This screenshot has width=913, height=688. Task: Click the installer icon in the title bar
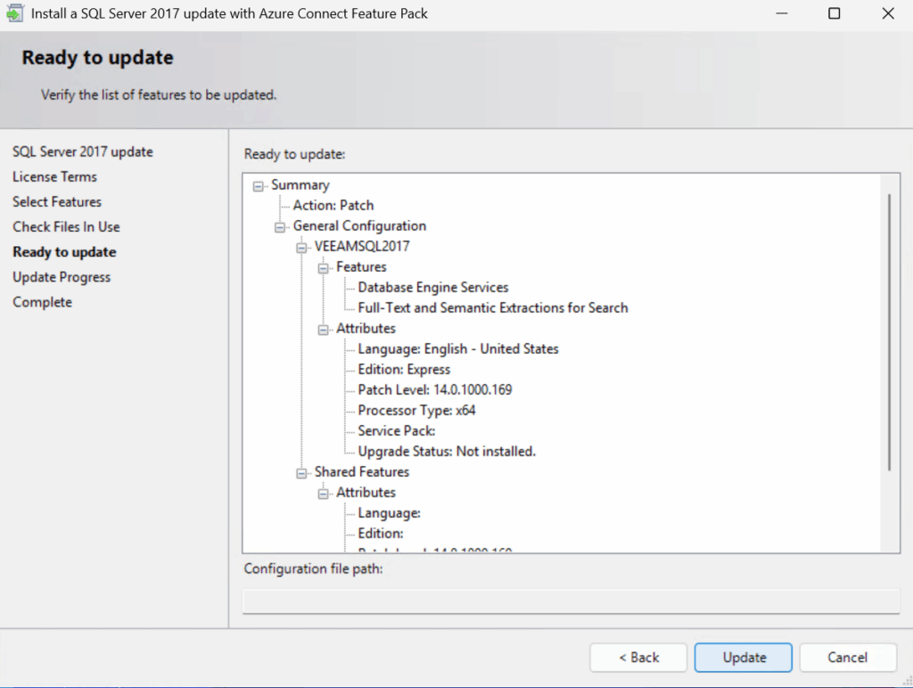coord(14,12)
